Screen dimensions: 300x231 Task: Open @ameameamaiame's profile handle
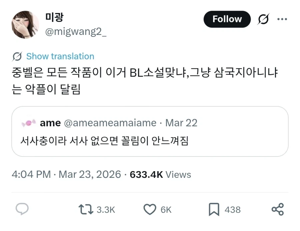click(110, 123)
